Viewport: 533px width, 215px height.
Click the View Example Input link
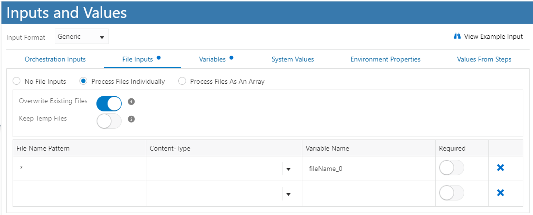pos(493,36)
